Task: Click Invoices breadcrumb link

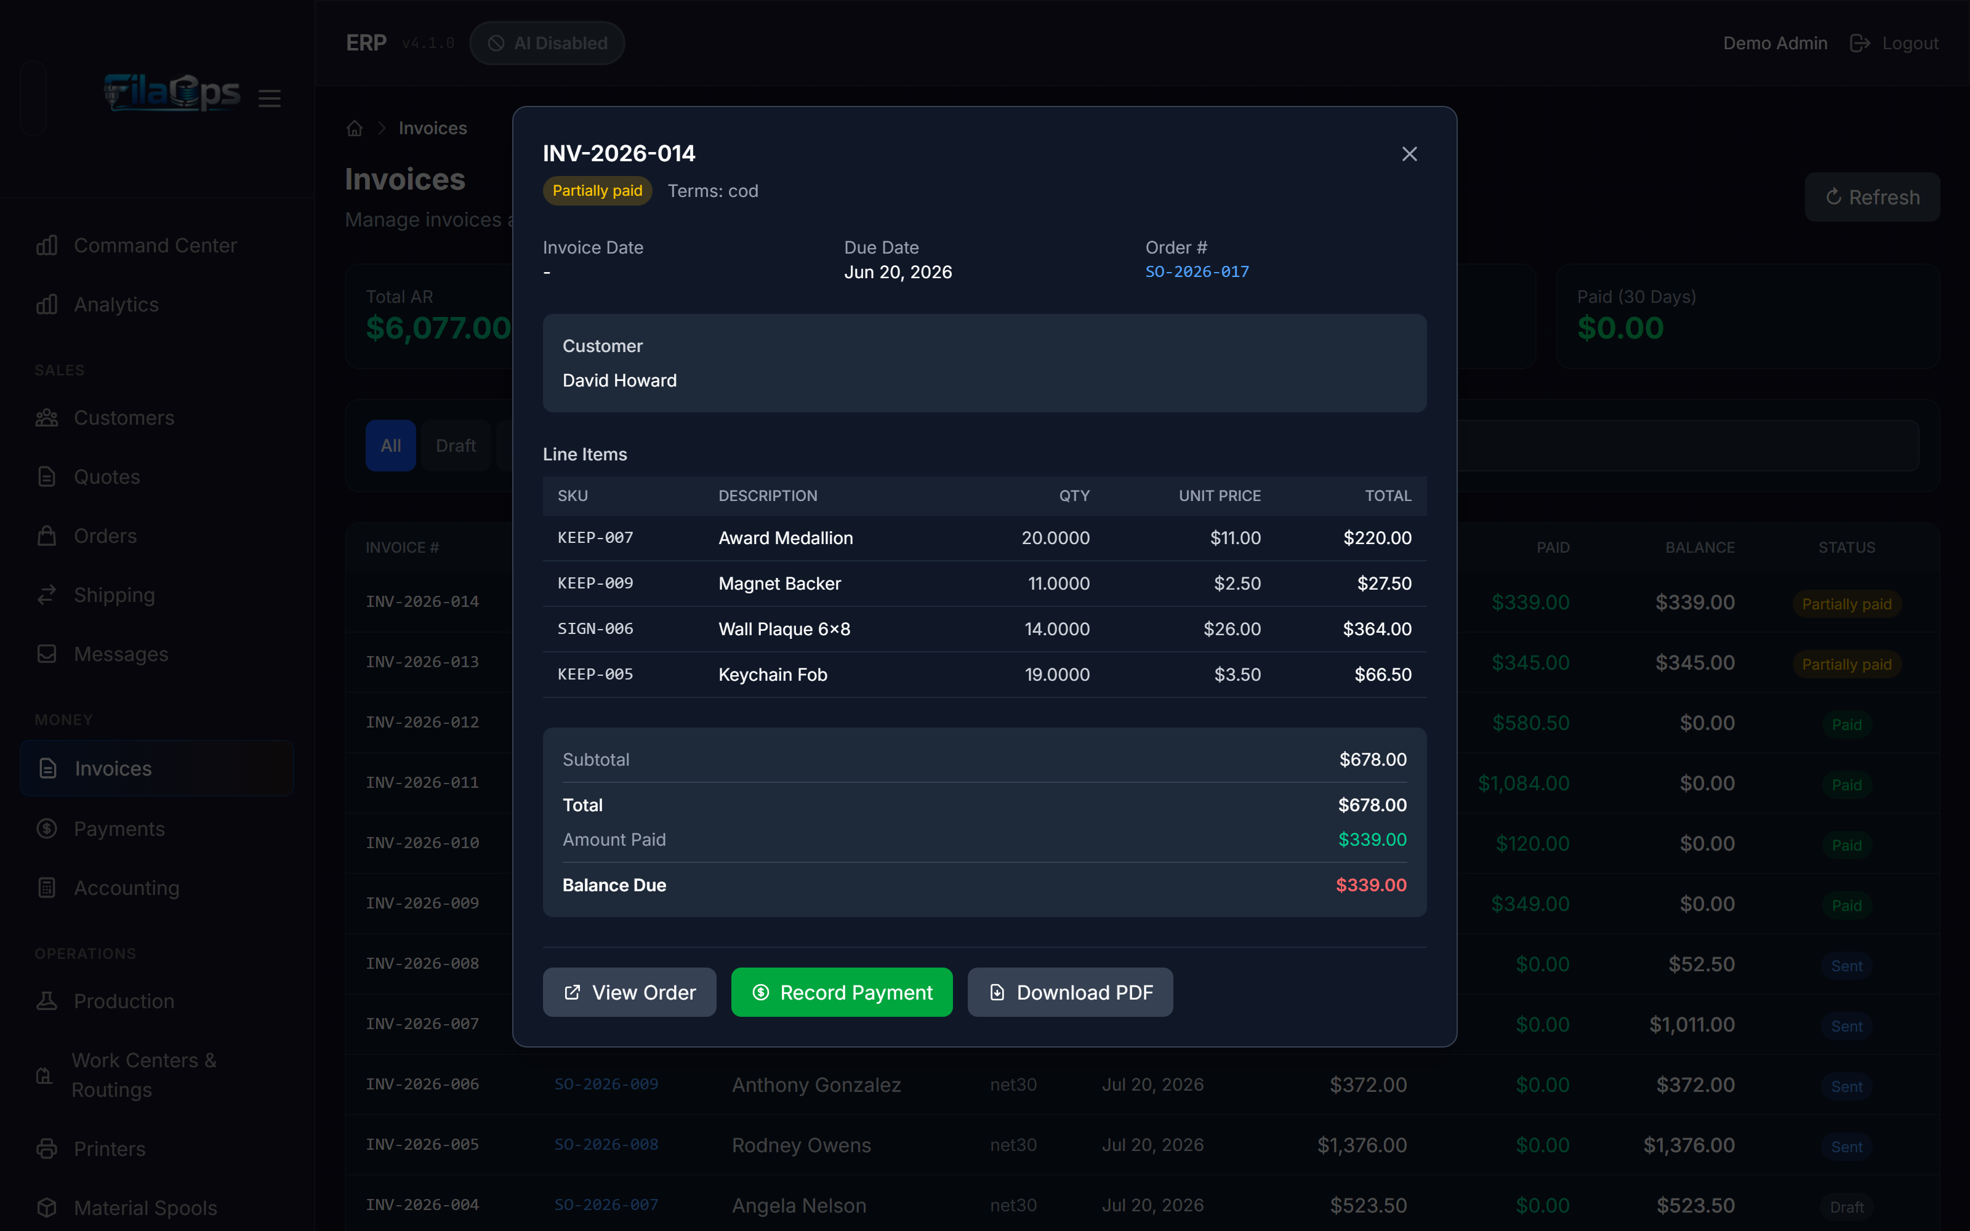Action: [x=432, y=128]
